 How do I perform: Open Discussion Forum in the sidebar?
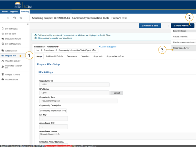[x=13, y=39]
